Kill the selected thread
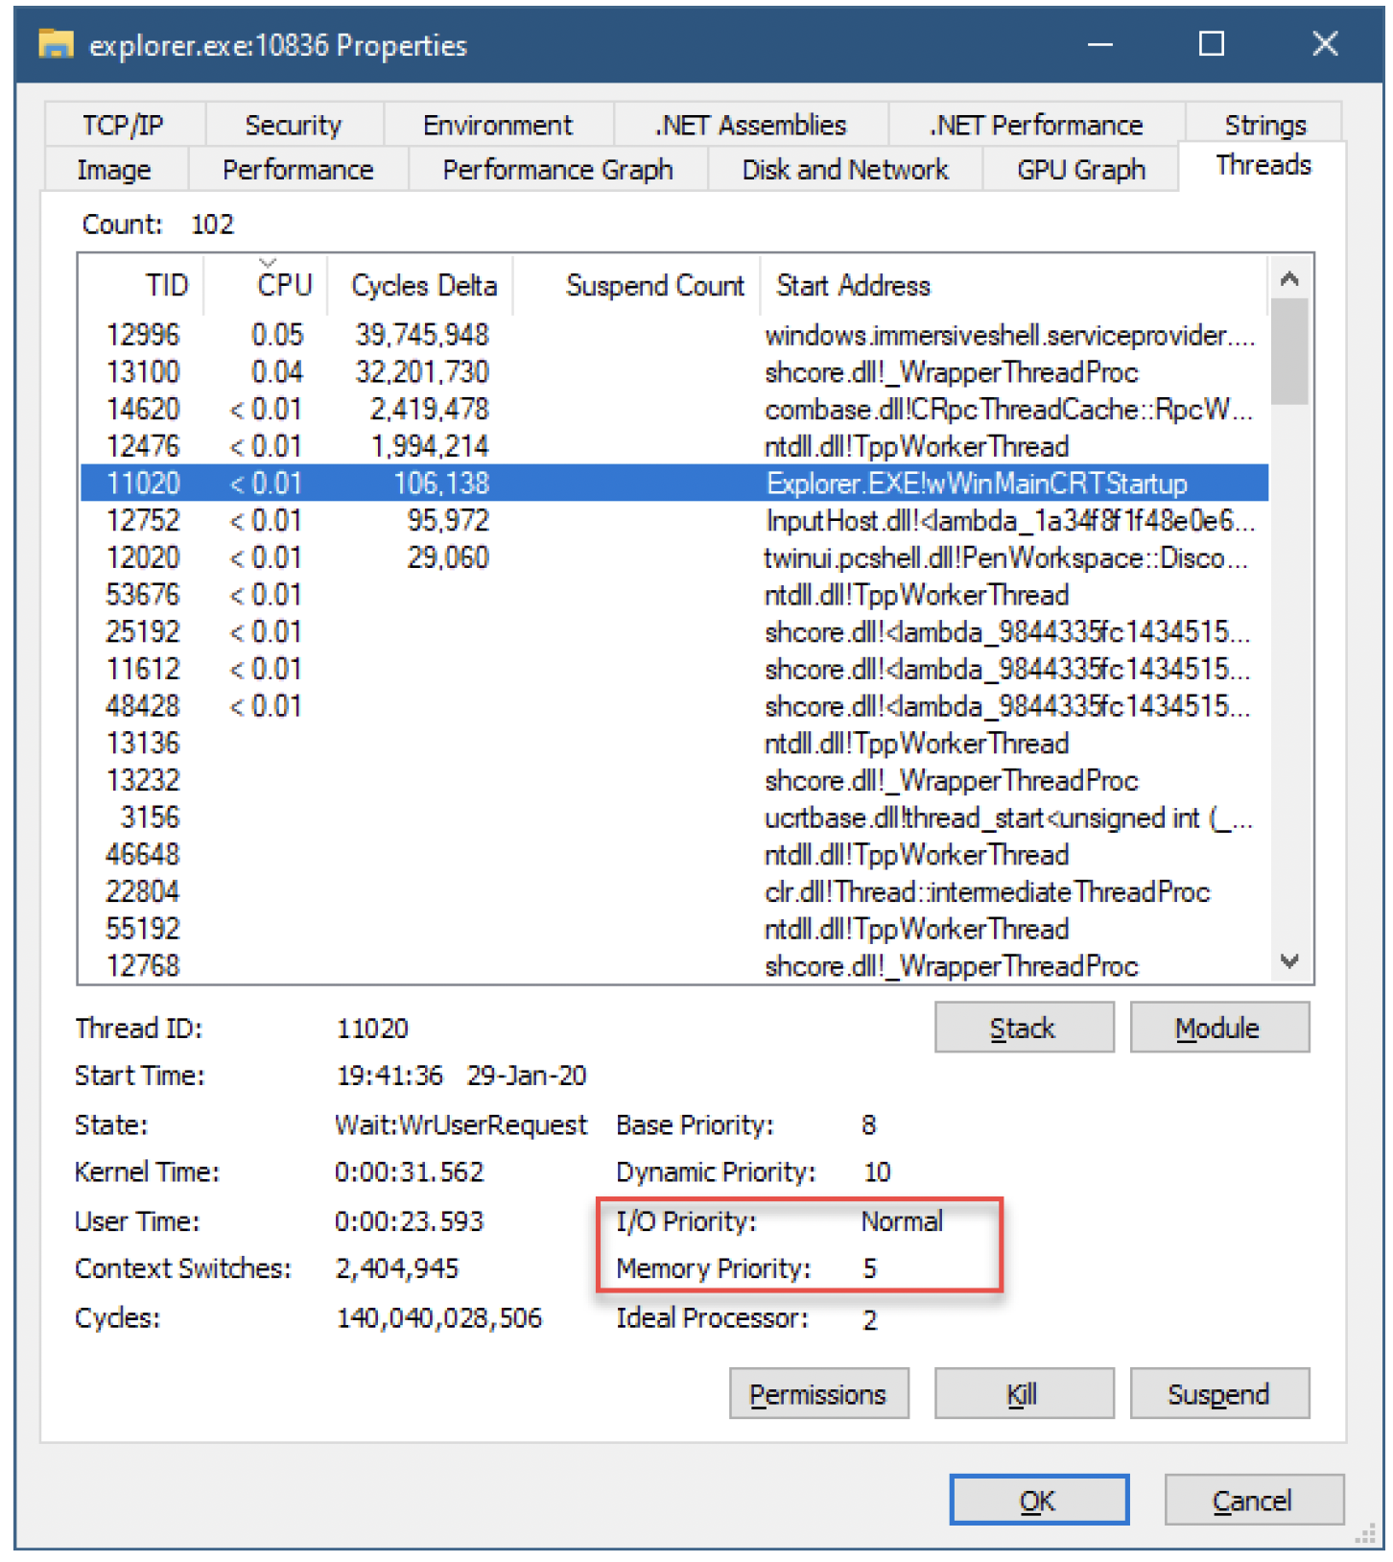 1024,1393
